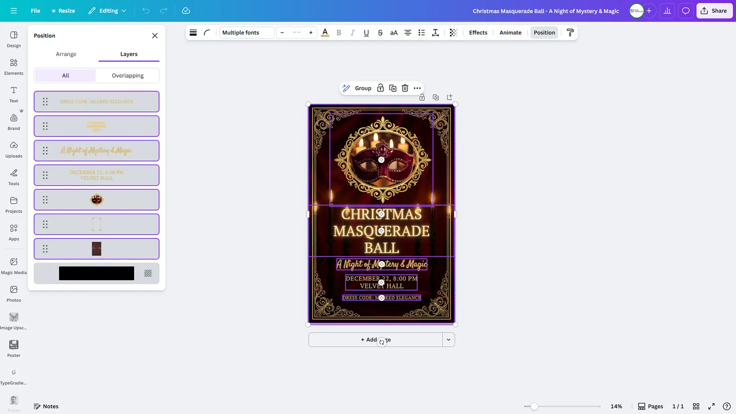Open the Elements sidebar panel
This screenshot has width=736, height=414.
(14, 67)
